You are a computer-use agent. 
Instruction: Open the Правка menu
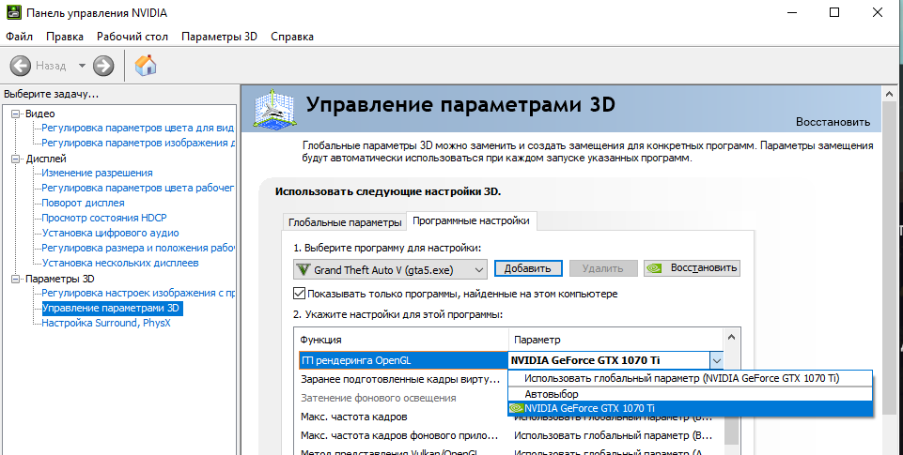(65, 37)
